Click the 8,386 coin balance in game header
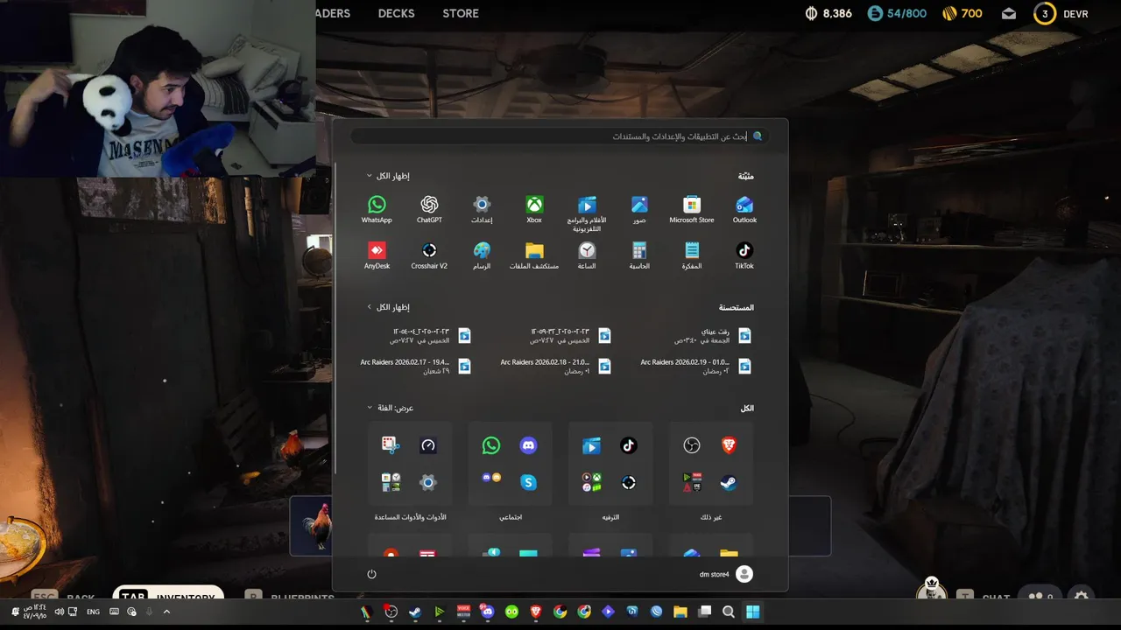This screenshot has height=630, width=1121. (828, 13)
